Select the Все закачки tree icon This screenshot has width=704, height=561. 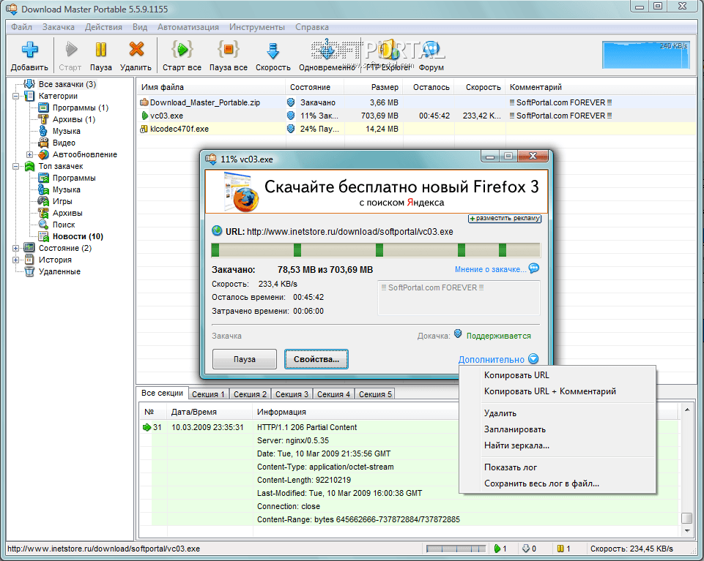point(29,84)
